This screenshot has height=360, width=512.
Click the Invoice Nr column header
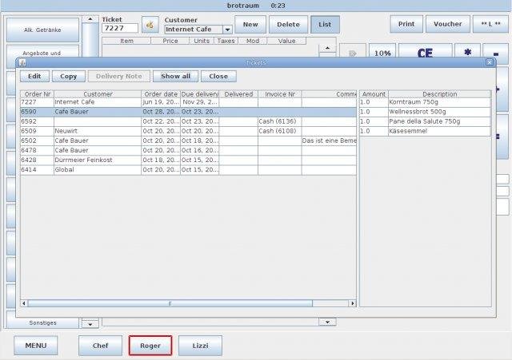tap(280, 94)
